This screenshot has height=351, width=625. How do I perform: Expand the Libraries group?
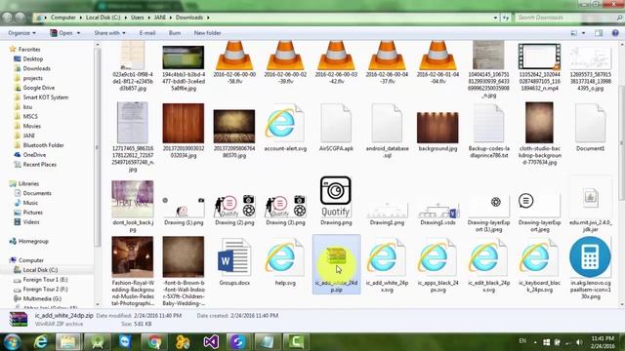pos(28,183)
